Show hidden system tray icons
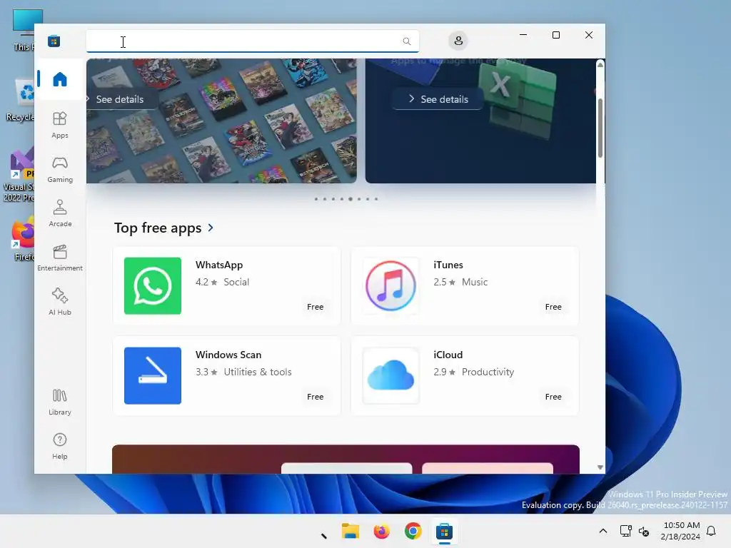731x548 pixels. 603,531
